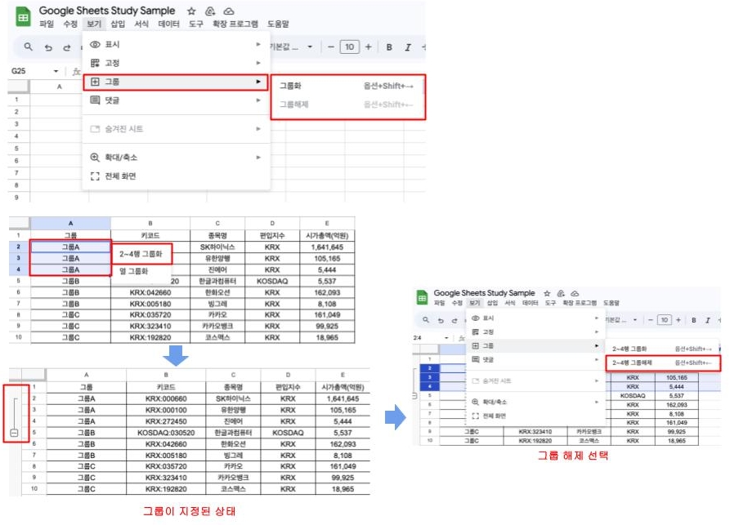Click the document title in the top screenshot

click(106, 11)
